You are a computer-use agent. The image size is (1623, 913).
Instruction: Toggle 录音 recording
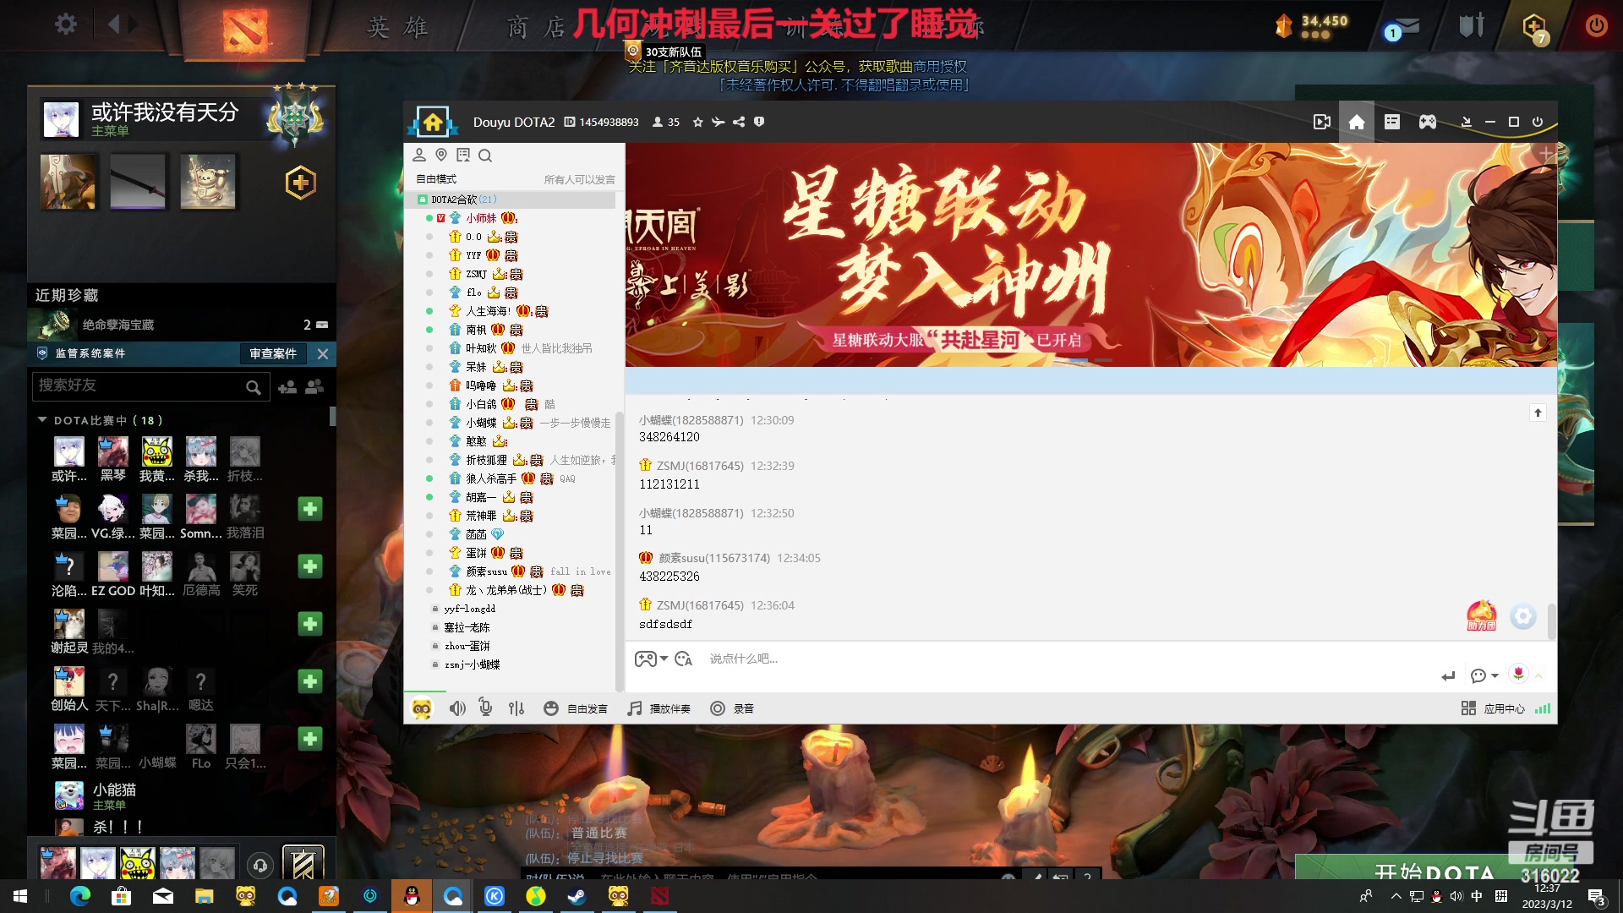[x=732, y=708]
